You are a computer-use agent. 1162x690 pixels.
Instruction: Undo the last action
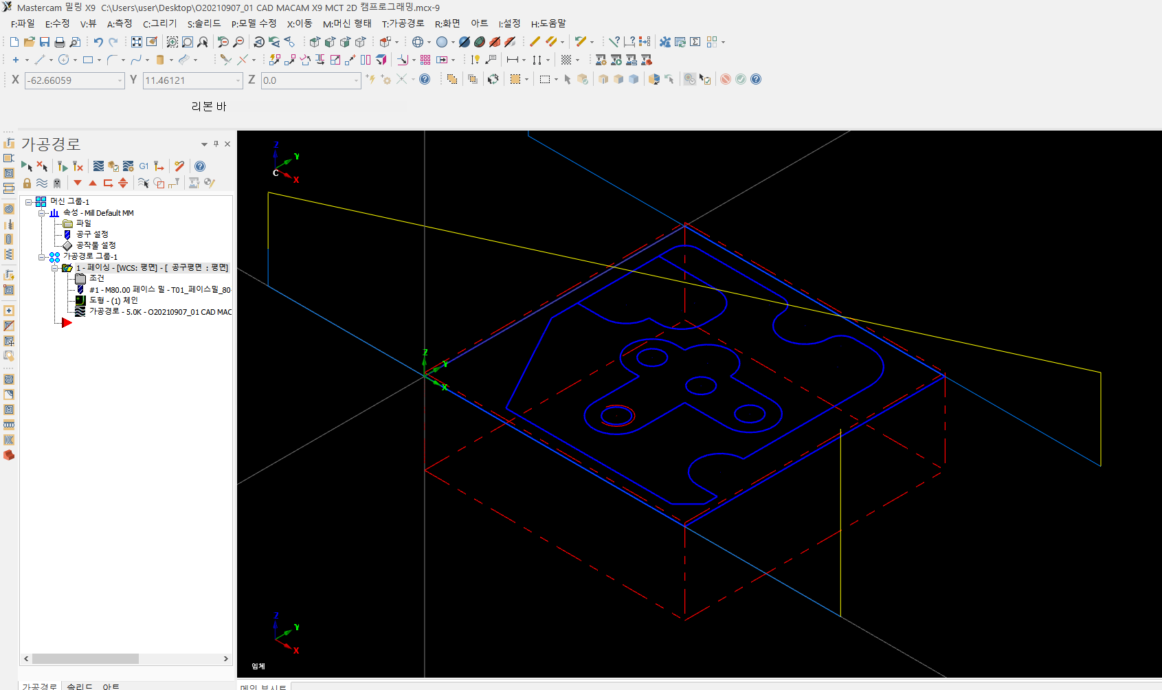tap(98, 42)
